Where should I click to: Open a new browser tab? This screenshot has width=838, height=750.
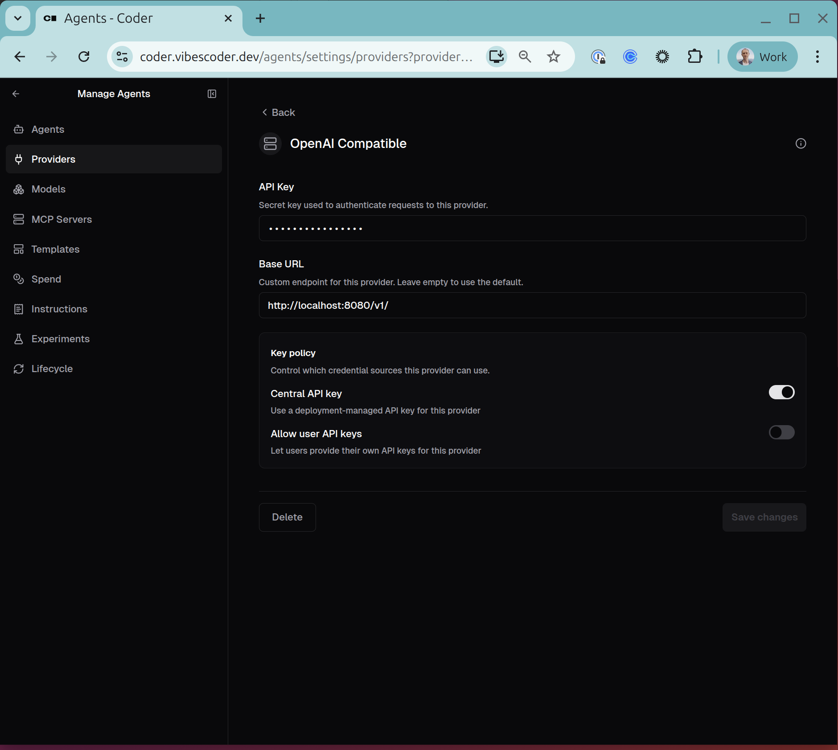pos(260,18)
